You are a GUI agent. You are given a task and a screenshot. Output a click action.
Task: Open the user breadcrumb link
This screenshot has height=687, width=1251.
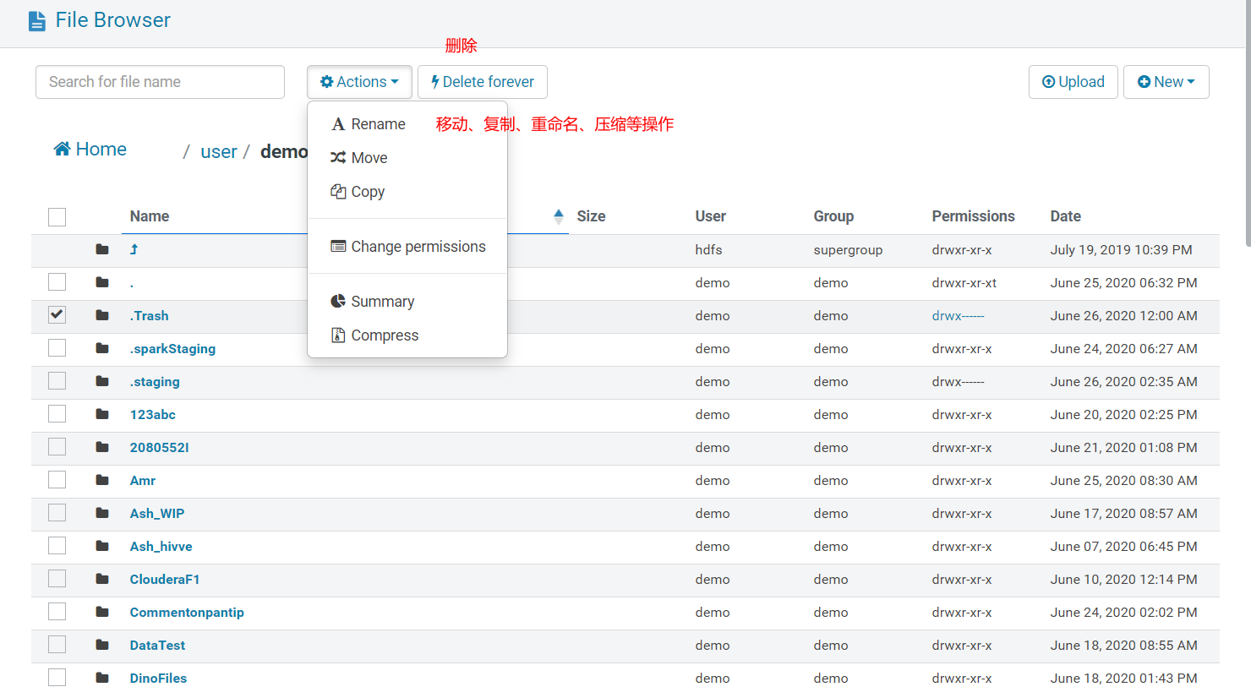(219, 151)
